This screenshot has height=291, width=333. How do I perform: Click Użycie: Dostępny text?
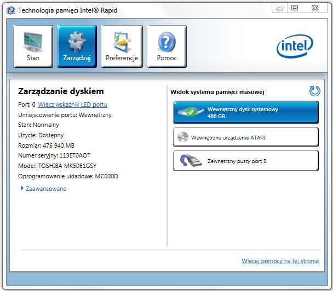(41, 135)
